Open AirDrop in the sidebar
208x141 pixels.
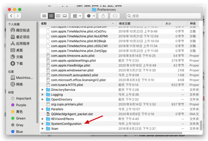click(20, 31)
